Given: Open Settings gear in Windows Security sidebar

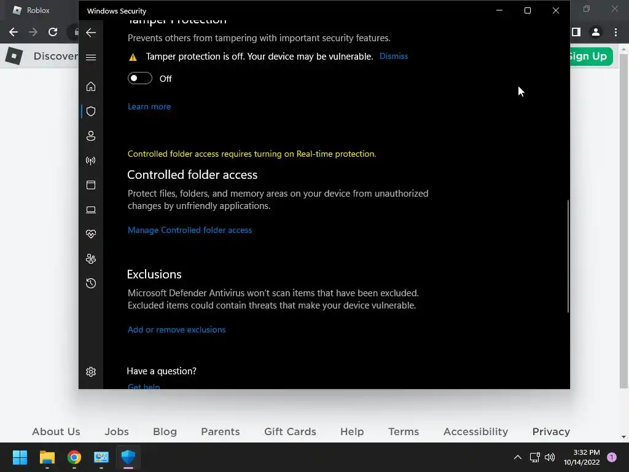Looking at the screenshot, I should [x=91, y=372].
